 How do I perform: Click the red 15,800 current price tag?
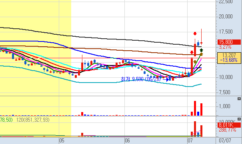(x=229, y=42)
